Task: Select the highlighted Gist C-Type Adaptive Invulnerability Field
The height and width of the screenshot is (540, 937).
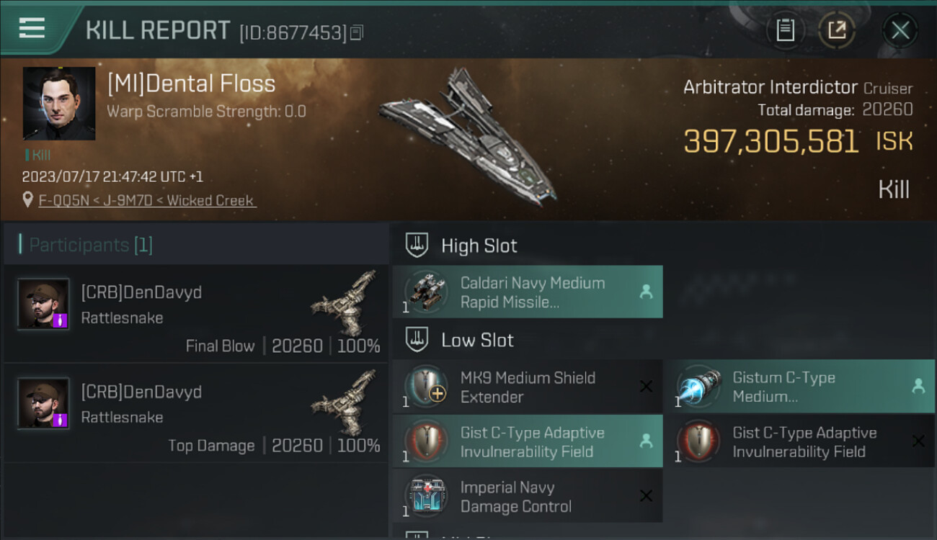Action: pos(528,441)
